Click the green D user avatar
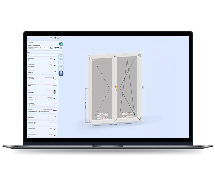 (61, 43)
